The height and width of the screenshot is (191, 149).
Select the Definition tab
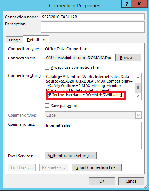[x=36, y=40]
